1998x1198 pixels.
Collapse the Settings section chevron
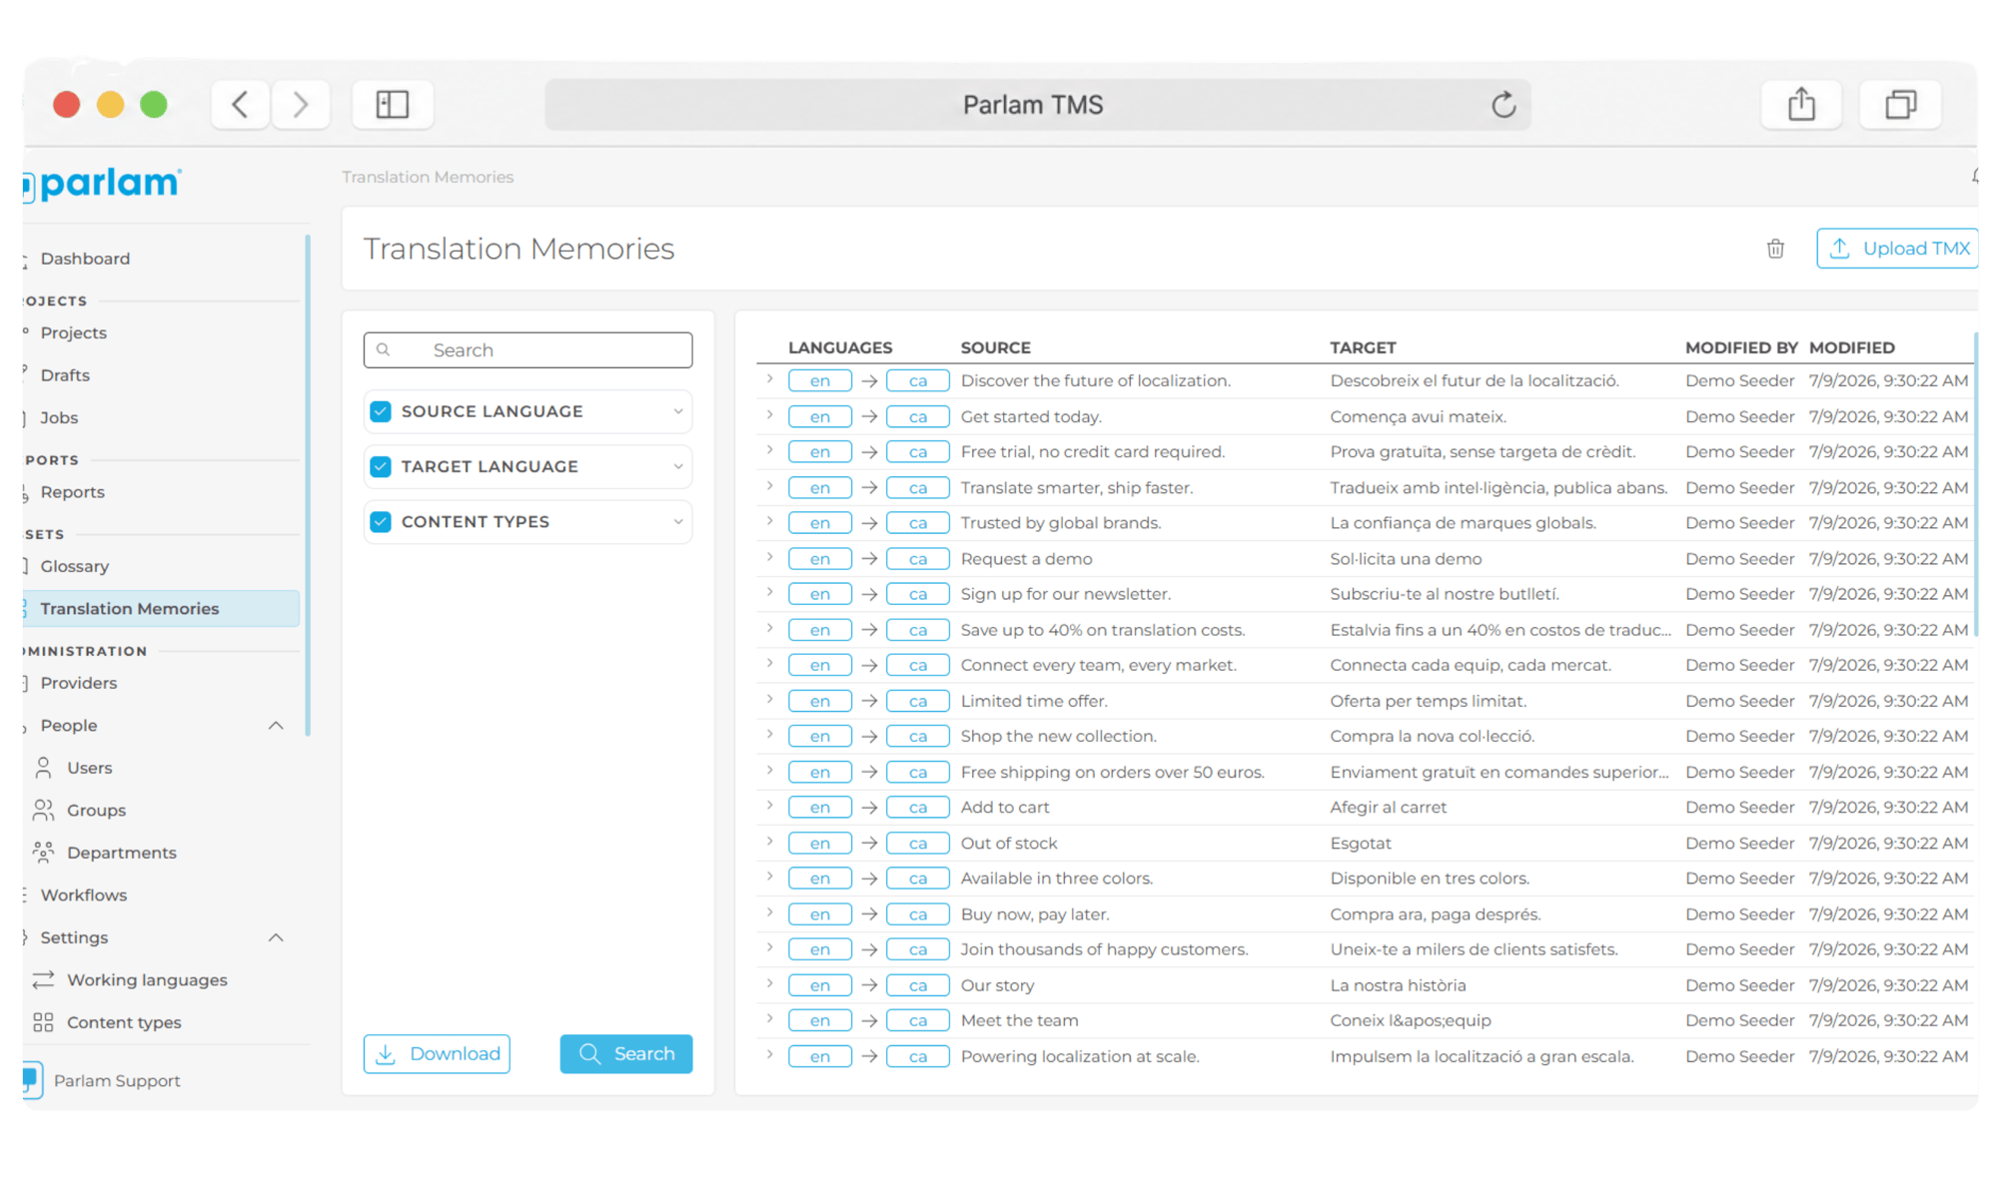click(x=277, y=937)
